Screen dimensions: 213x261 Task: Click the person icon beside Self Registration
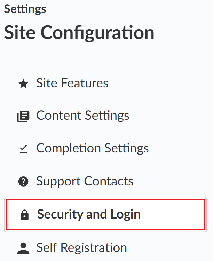23,248
